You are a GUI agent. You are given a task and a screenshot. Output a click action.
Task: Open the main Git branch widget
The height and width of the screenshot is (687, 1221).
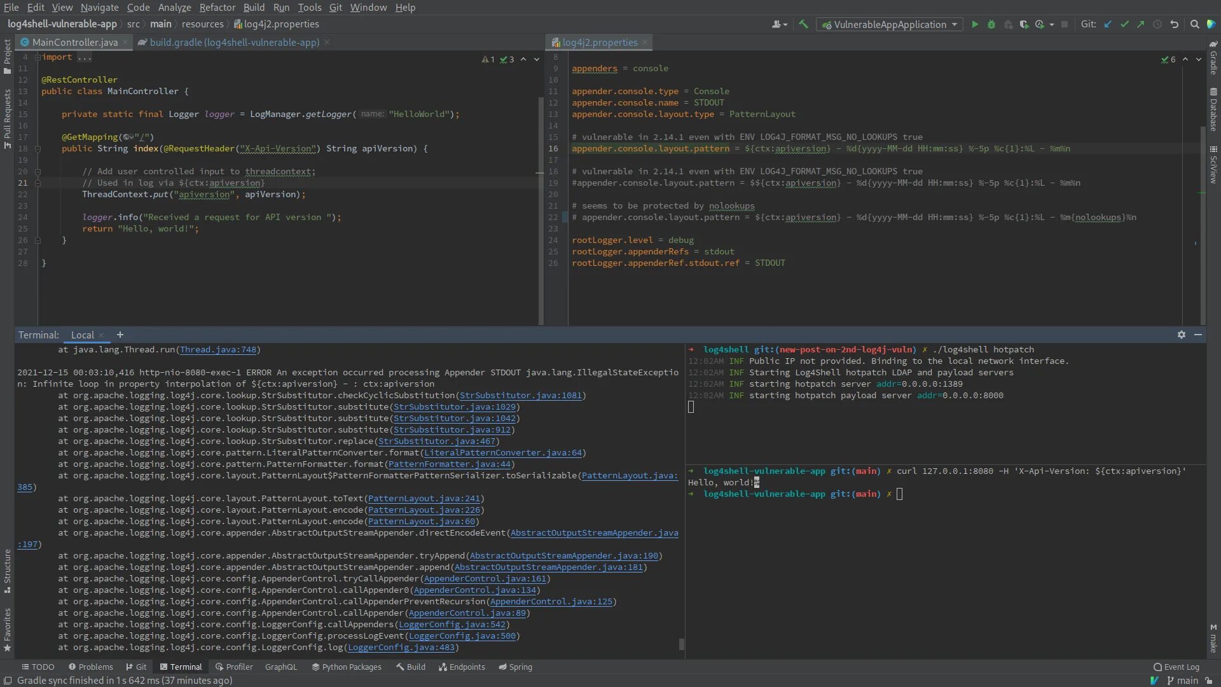[x=1182, y=681]
